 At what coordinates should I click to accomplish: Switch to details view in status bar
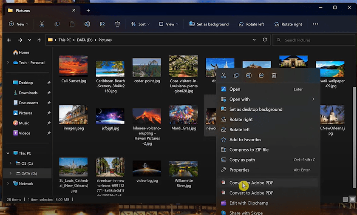pyautogui.click(x=345, y=200)
